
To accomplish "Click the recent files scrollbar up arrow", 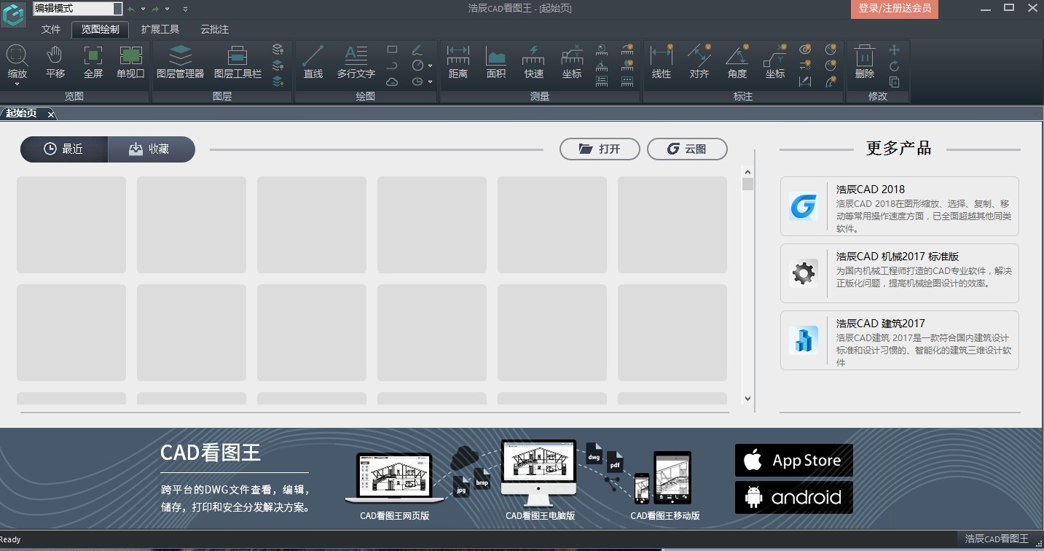I will click(x=747, y=172).
